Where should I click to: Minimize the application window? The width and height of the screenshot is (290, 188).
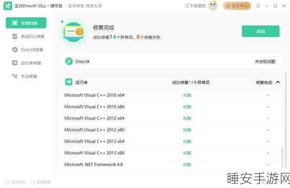(267, 6)
